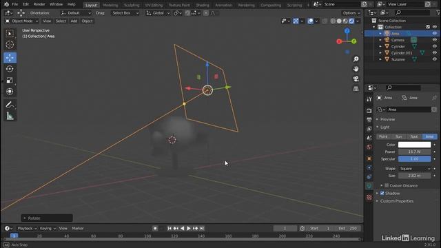441x248 pixels.
Task: Click the viewport zoom magnifier icon
Action: click(x=356, y=59)
